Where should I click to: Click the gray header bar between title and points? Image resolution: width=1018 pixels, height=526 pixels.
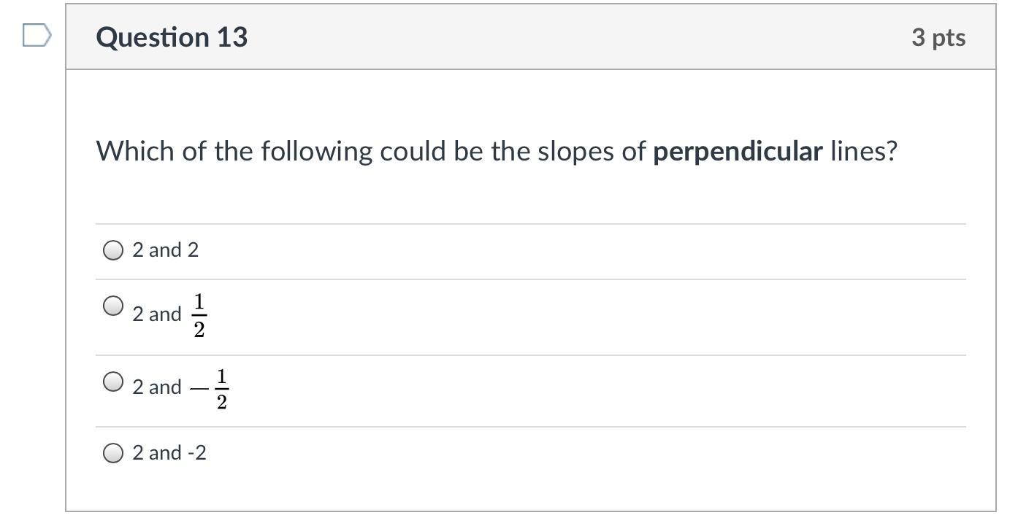[577, 37]
